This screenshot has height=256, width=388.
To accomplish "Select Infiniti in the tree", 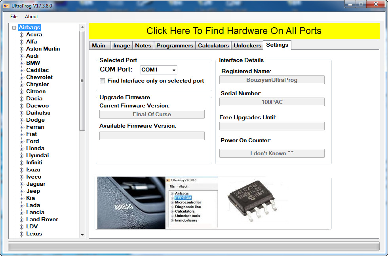I will point(34,163).
